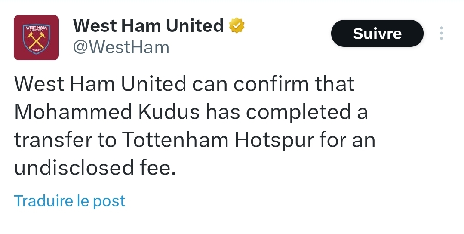The width and height of the screenshot is (464, 234).
Task: Click the @WestHam handle
Action: tap(121, 47)
